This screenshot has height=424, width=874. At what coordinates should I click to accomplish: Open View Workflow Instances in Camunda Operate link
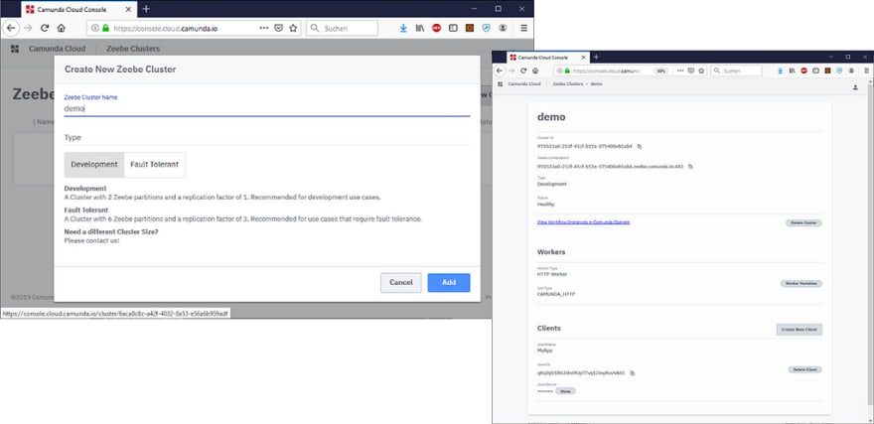(x=583, y=221)
